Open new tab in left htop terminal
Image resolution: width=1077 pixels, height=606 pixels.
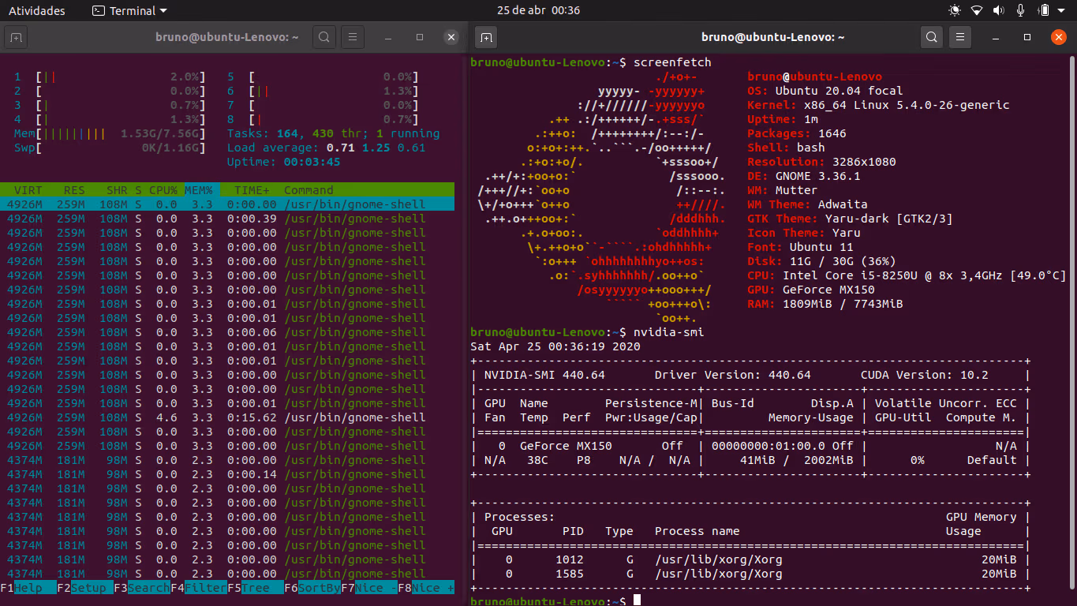(x=17, y=37)
